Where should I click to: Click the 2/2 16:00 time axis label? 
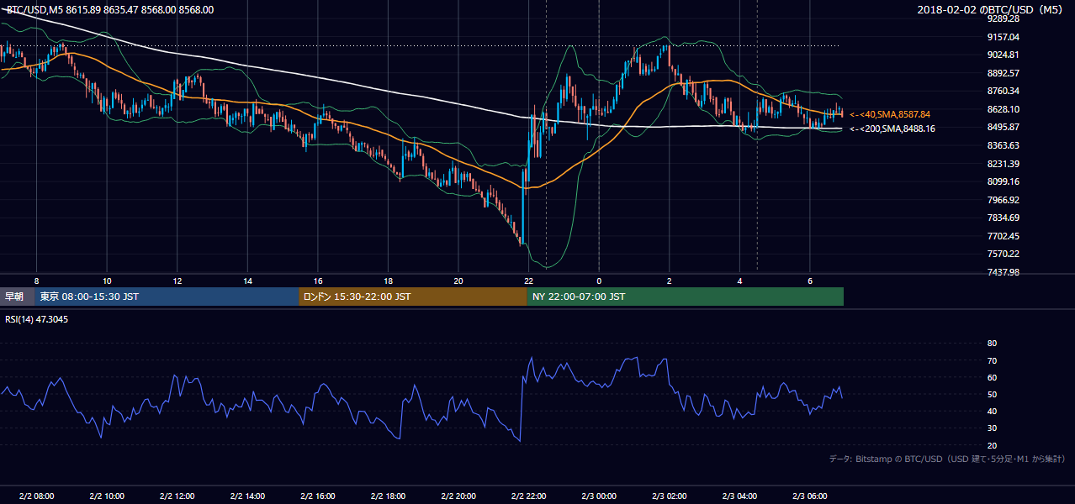(318, 496)
